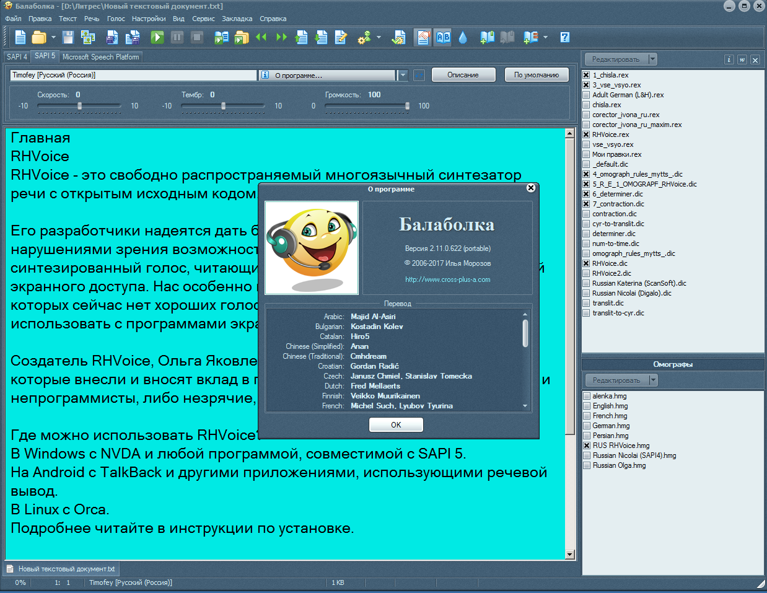Viewport: 767px width, 593px height.
Task: Open the dropdown arrow beside the gears icon
Action: pyautogui.click(x=379, y=37)
